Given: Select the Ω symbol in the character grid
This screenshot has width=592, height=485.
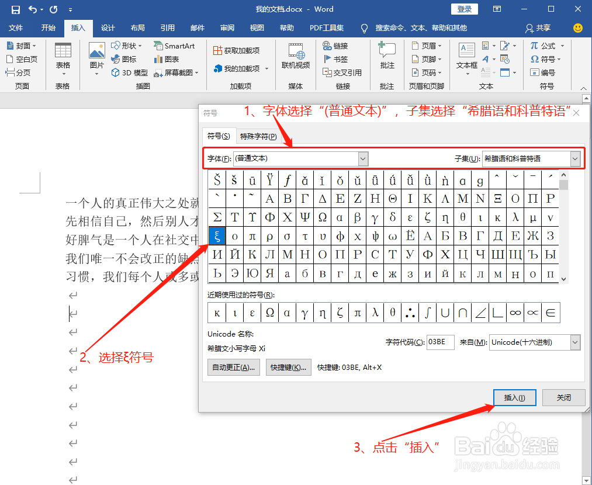Looking at the screenshot, I should click(323, 217).
